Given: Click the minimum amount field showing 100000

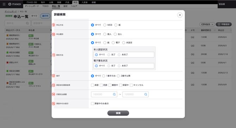Looking at the screenshot, I should click(104, 94).
